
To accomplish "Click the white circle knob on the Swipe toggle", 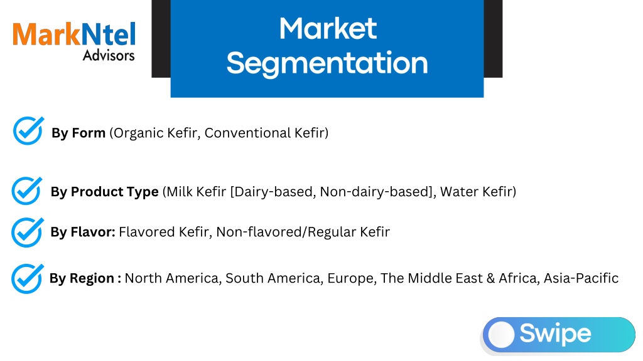I will [500, 335].
